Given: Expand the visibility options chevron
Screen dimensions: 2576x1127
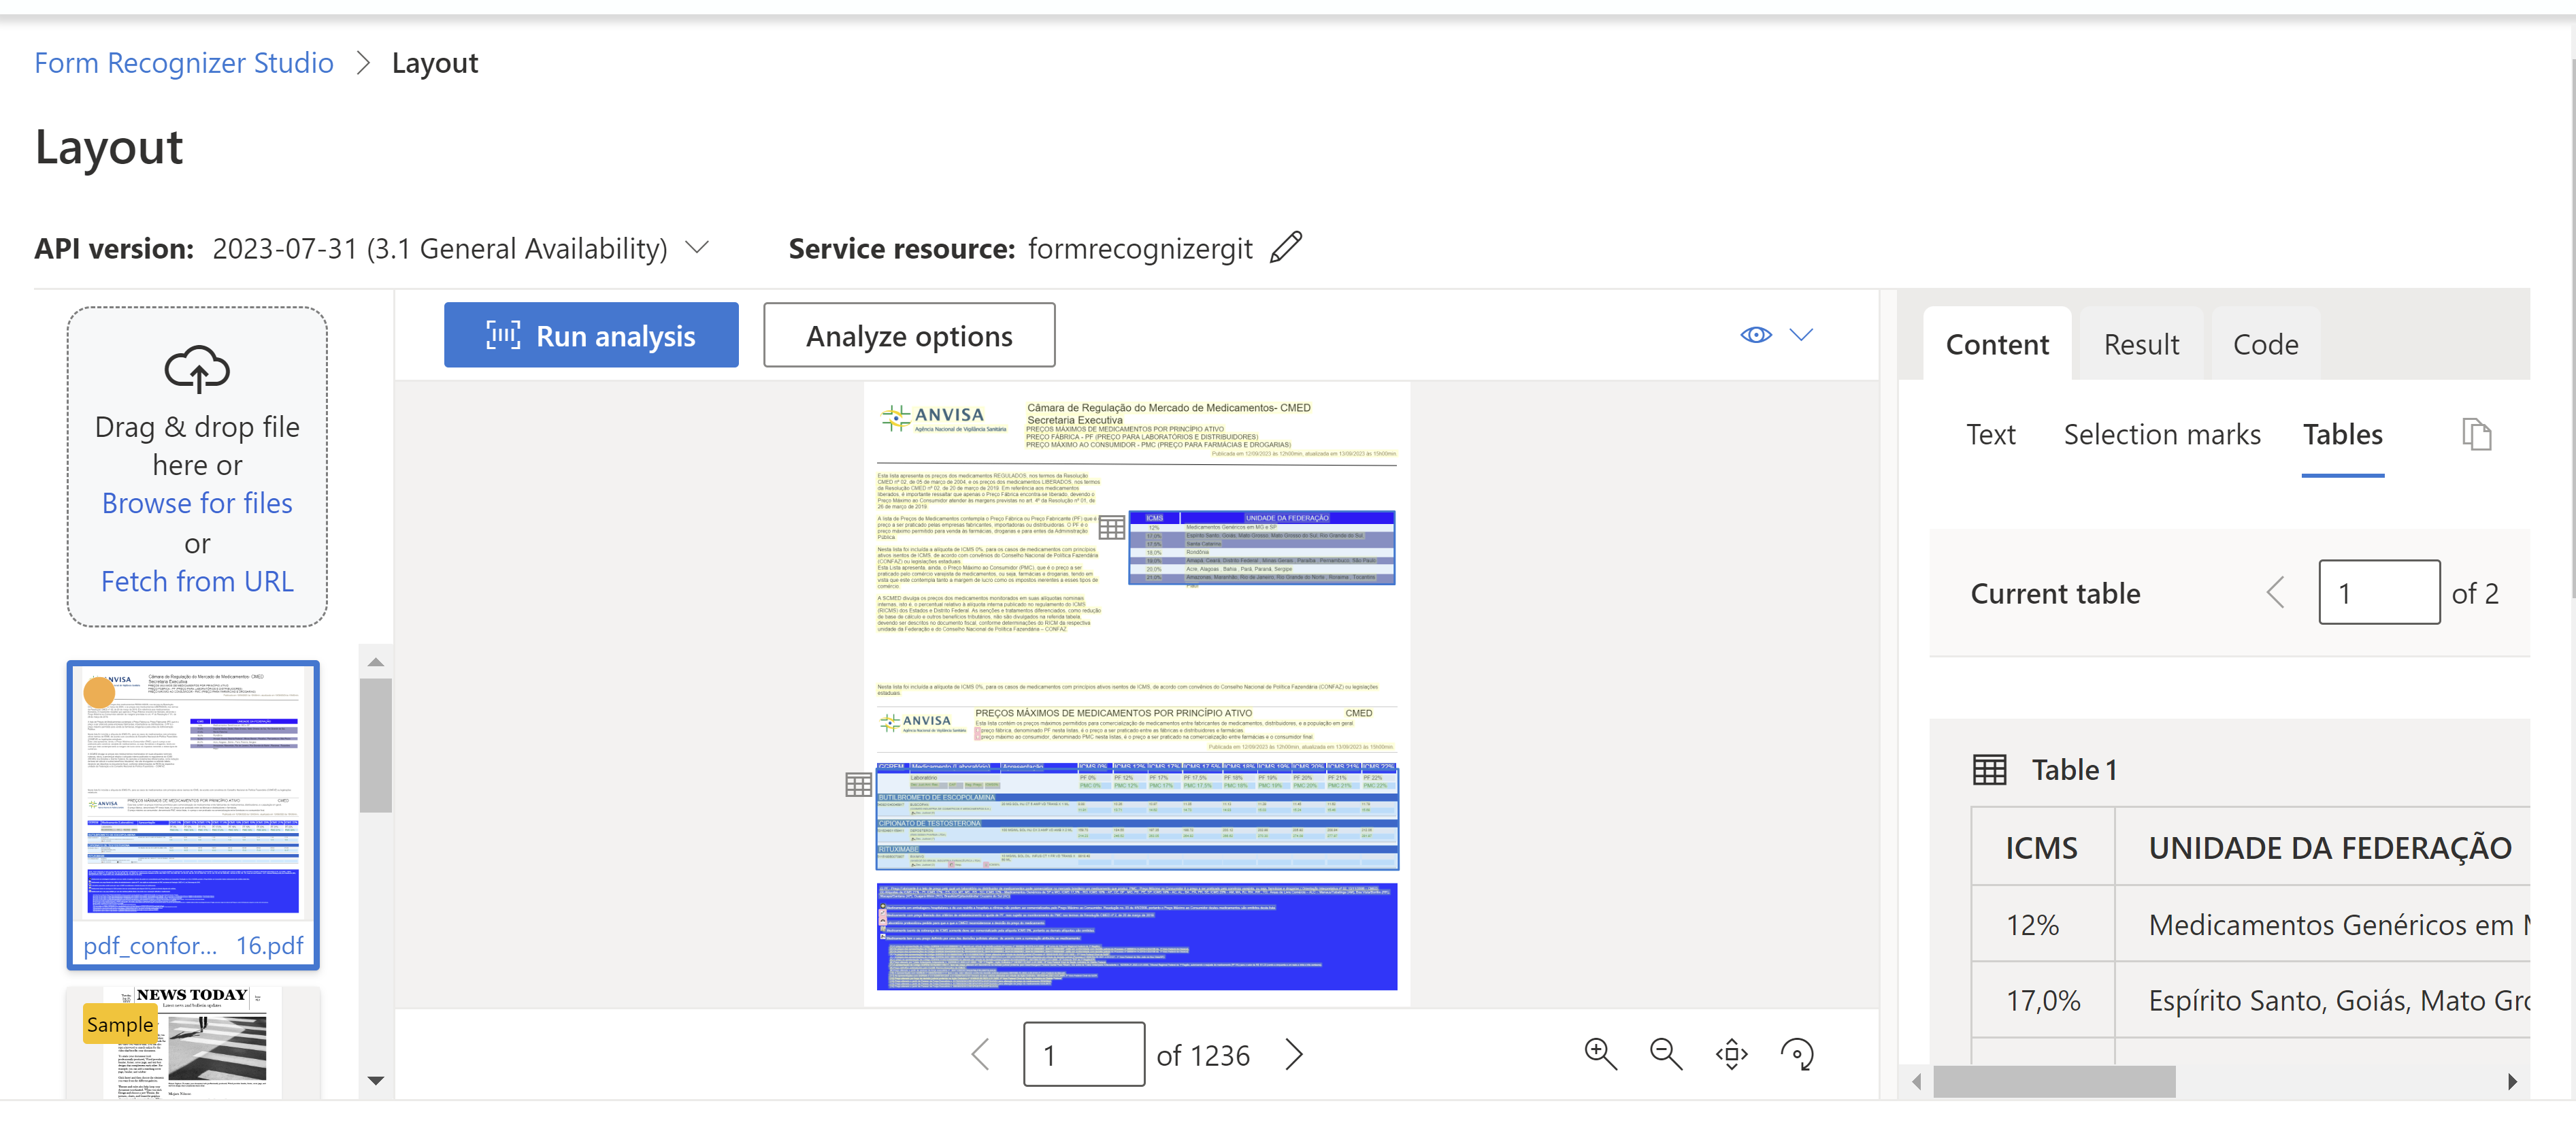Looking at the screenshot, I should click(x=1801, y=335).
